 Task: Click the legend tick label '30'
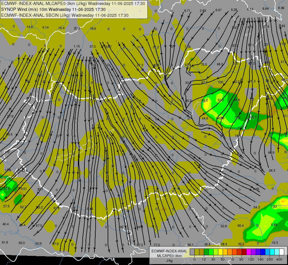pos(213,259)
